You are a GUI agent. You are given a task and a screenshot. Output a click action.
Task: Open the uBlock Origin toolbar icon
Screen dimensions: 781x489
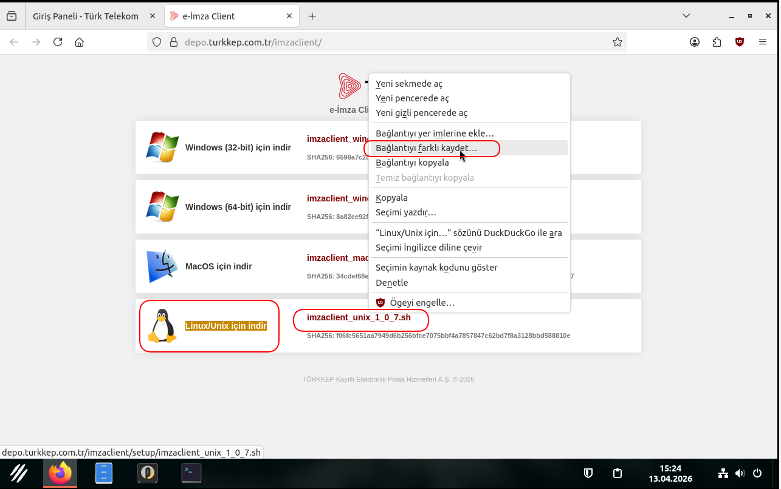(740, 42)
